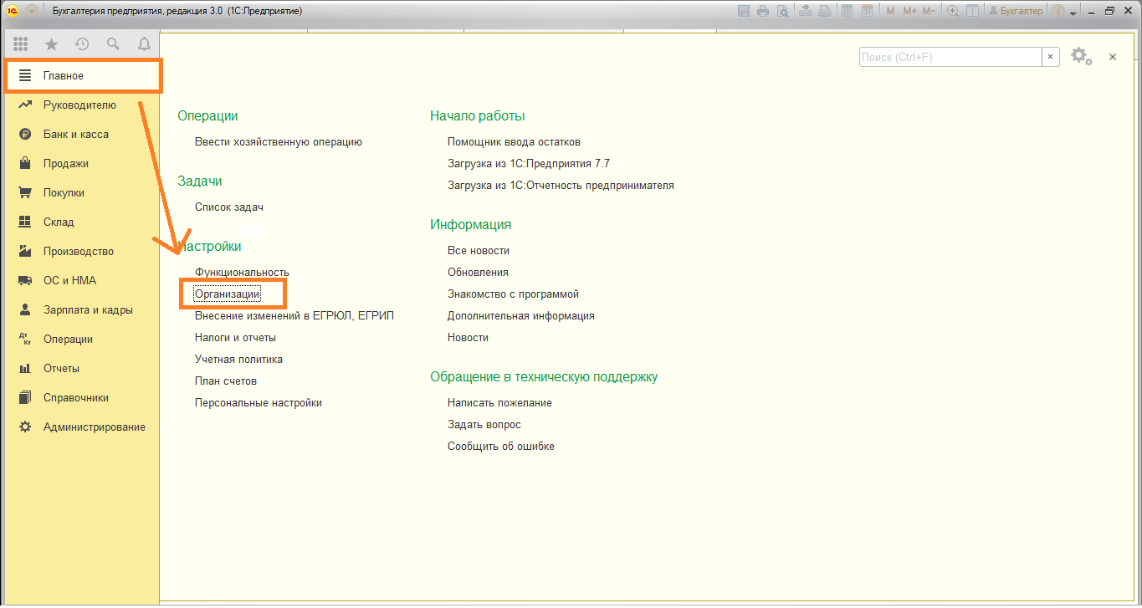Open the calendar icon in title bar
Screen dimensions: 1142x608
(867, 11)
